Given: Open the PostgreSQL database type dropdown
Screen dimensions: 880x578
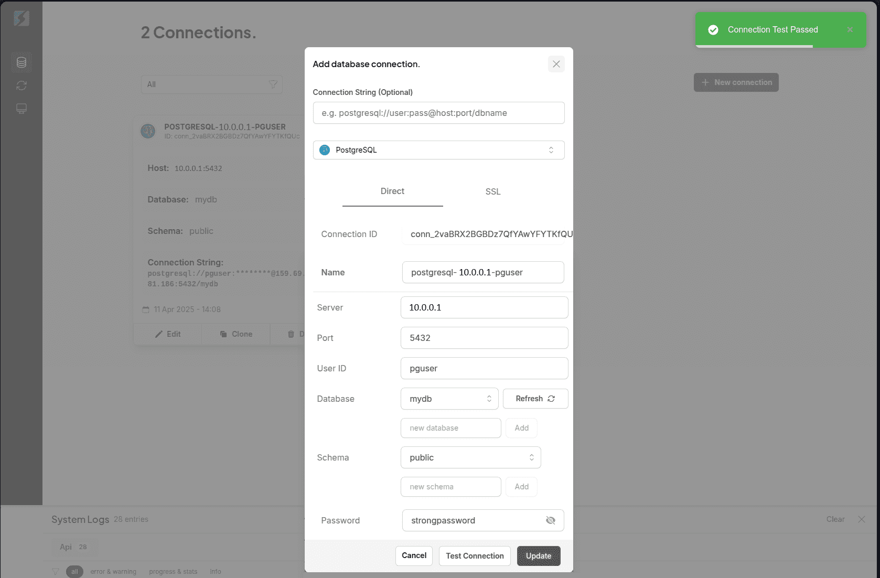Looking at the screenshot, I should coord(439,150).
